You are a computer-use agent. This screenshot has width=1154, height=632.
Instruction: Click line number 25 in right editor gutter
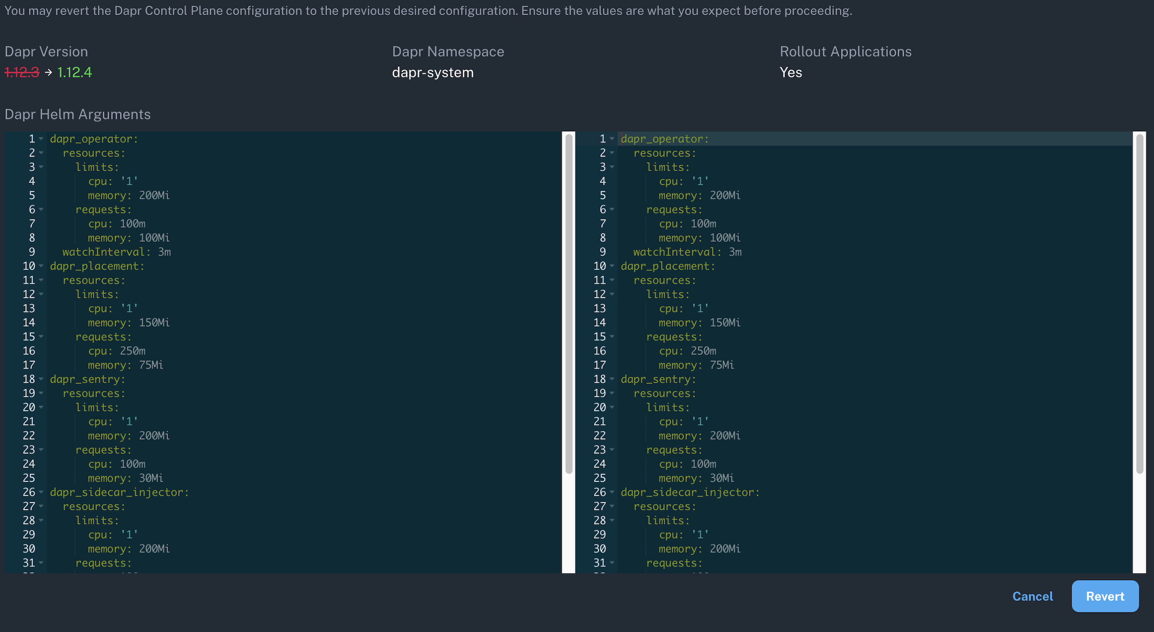click(x=599, y=478)
